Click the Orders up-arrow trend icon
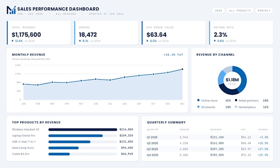 coord(80,41)
